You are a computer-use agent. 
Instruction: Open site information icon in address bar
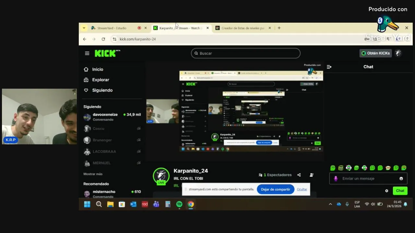[x=114, y=39]
